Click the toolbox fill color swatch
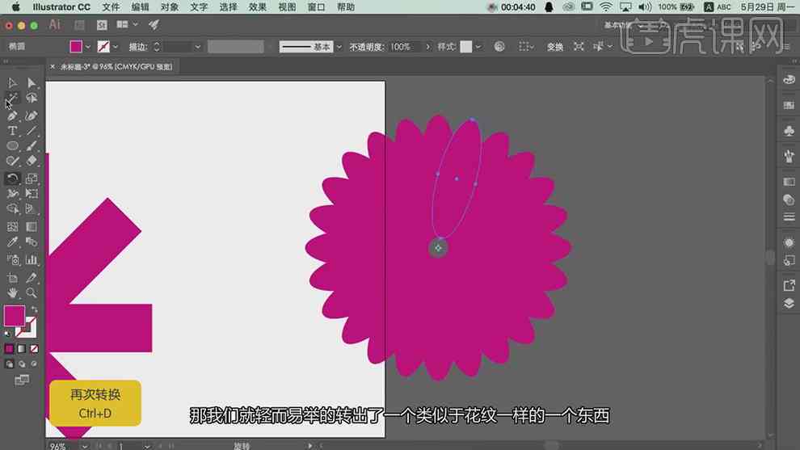The image size is (800, 450). [15, 316]
